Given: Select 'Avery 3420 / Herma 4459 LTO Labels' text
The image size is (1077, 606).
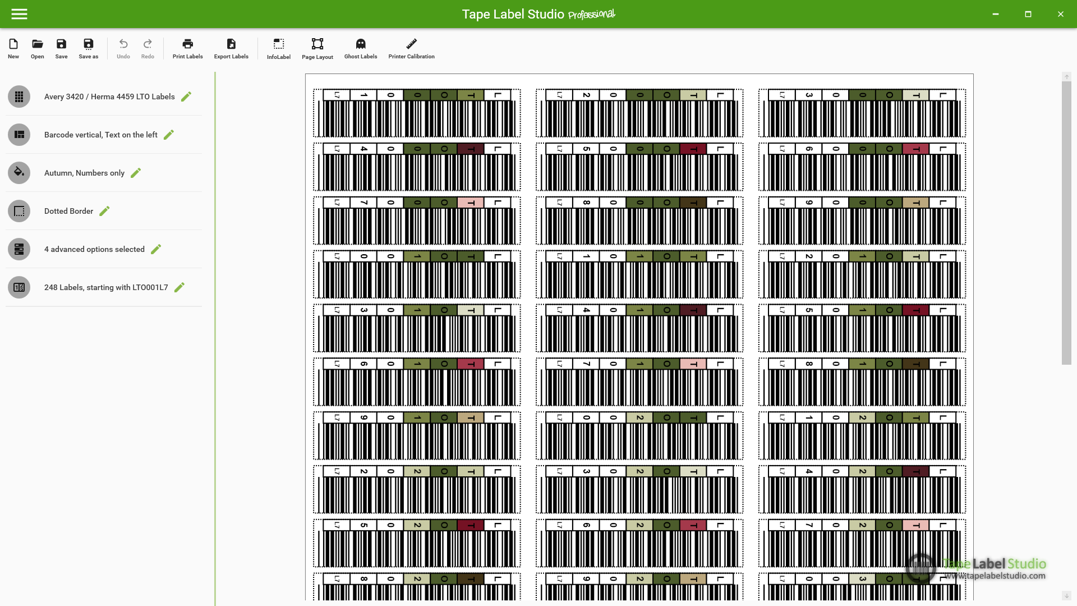Looking at the screenshot, I should (x=109, y=97).
